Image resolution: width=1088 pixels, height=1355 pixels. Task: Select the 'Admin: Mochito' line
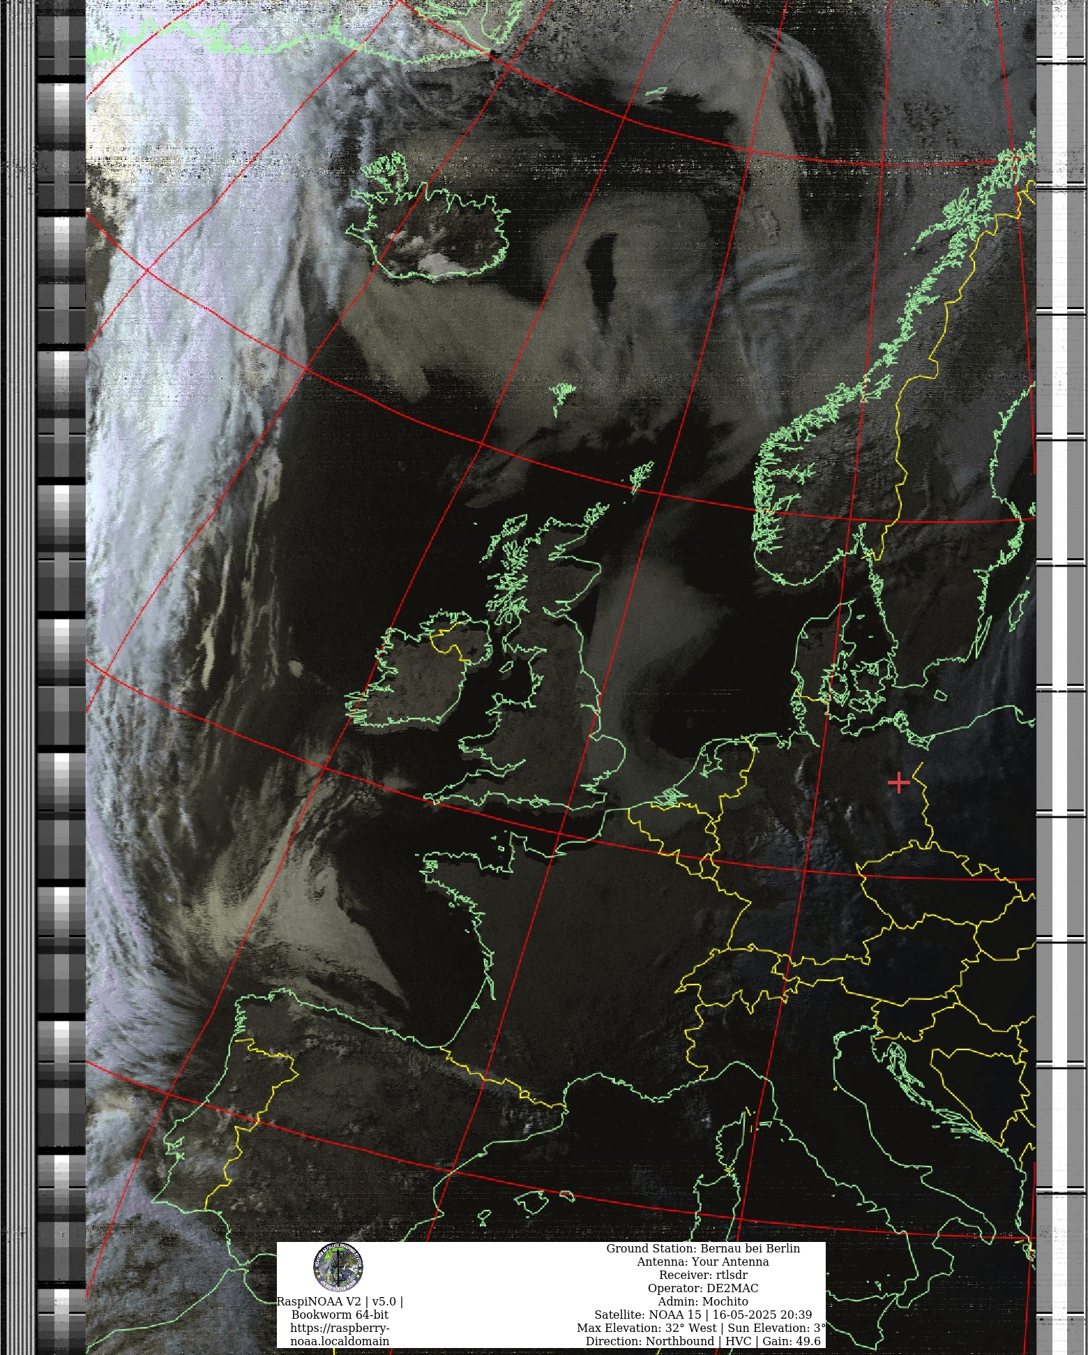pyautogui.click(x=703, y=1301)
